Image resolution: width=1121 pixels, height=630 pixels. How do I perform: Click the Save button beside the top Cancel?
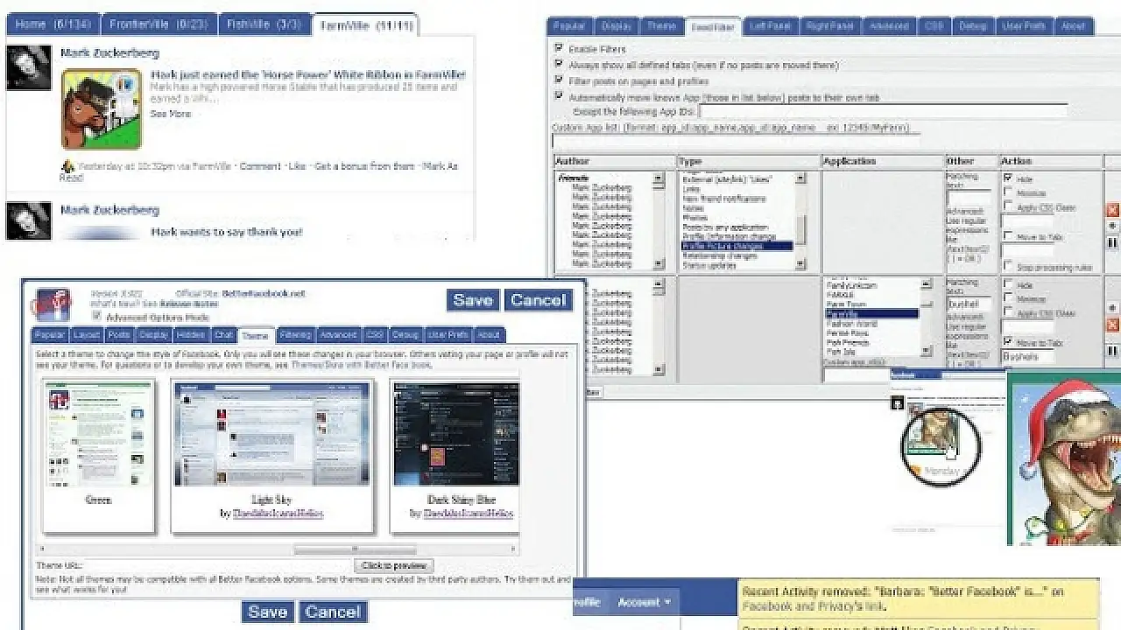click(x=473, y=300)
